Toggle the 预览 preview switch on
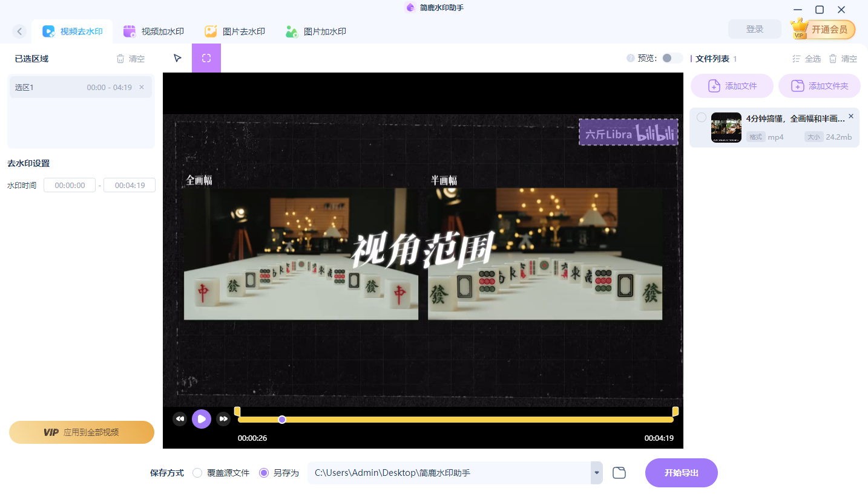The height and width of the screenshot is (497, 868). [671, 58]
